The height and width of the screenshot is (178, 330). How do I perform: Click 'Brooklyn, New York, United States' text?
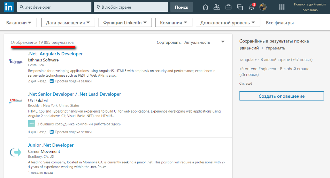point(54,105)
